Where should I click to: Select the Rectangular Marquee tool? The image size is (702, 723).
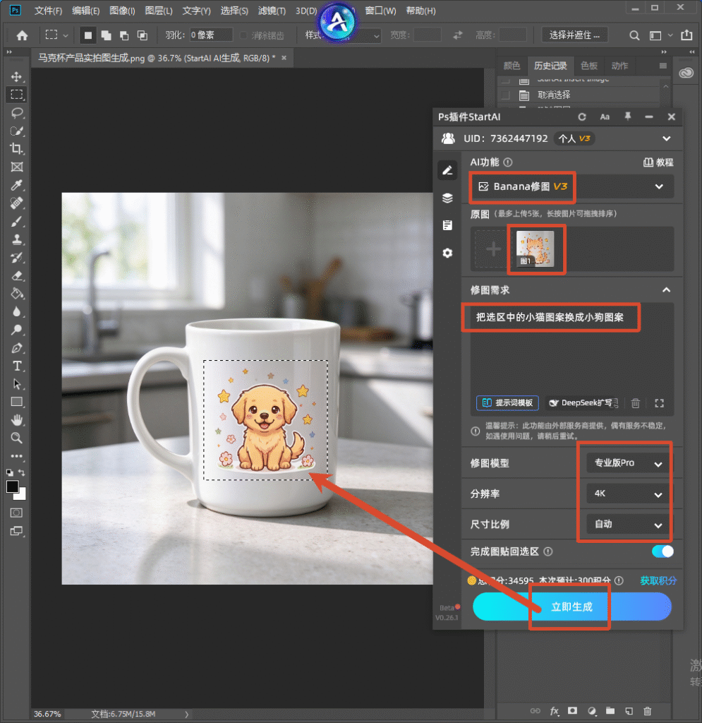tap(17, 95)
